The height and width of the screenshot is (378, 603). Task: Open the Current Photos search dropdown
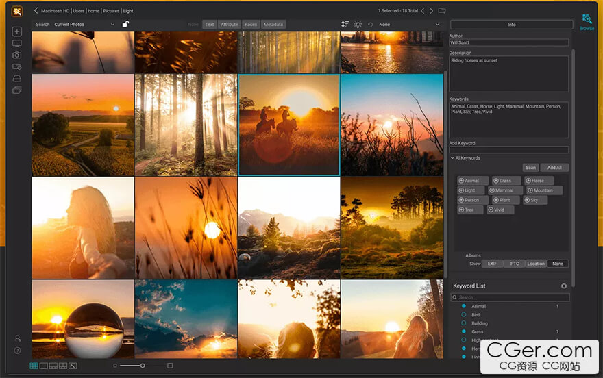(x=84, y=24)
